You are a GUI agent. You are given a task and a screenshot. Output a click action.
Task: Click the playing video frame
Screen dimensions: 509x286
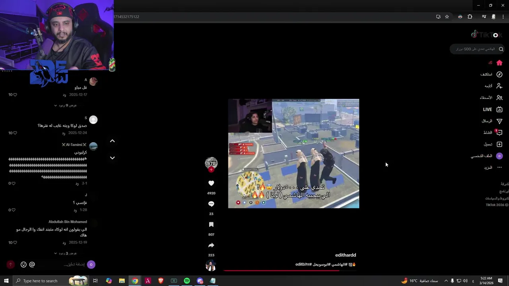pyautogui.click(x=293, y=153)
